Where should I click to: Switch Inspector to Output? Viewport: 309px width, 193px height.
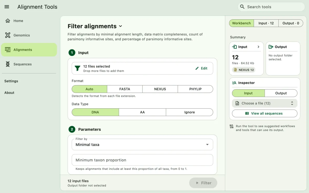click(281, 93)
